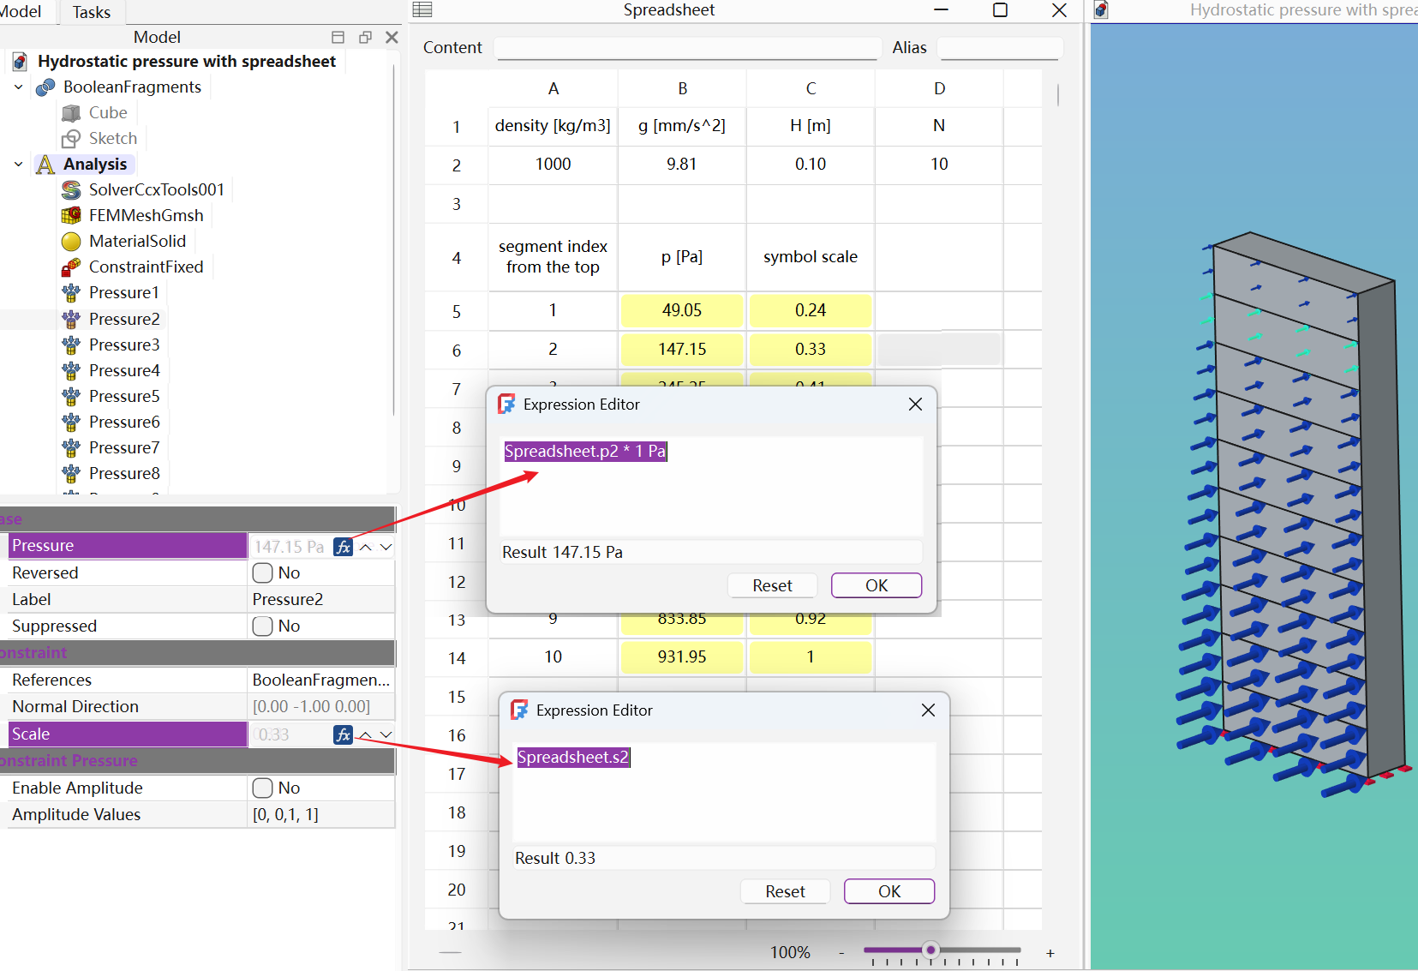Switch to the Model tab

tap(21, 12)
